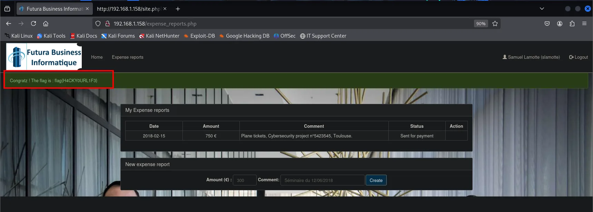The image size is (593, 212).
Task: Go back with the back arrow
Action: (9, 23)
